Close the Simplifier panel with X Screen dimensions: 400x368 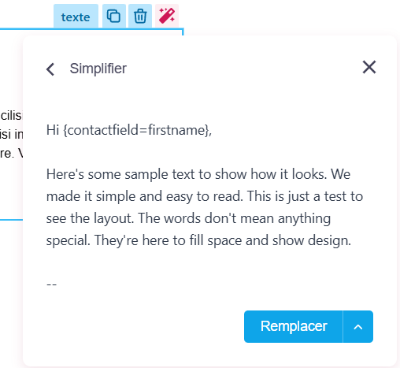369,67
